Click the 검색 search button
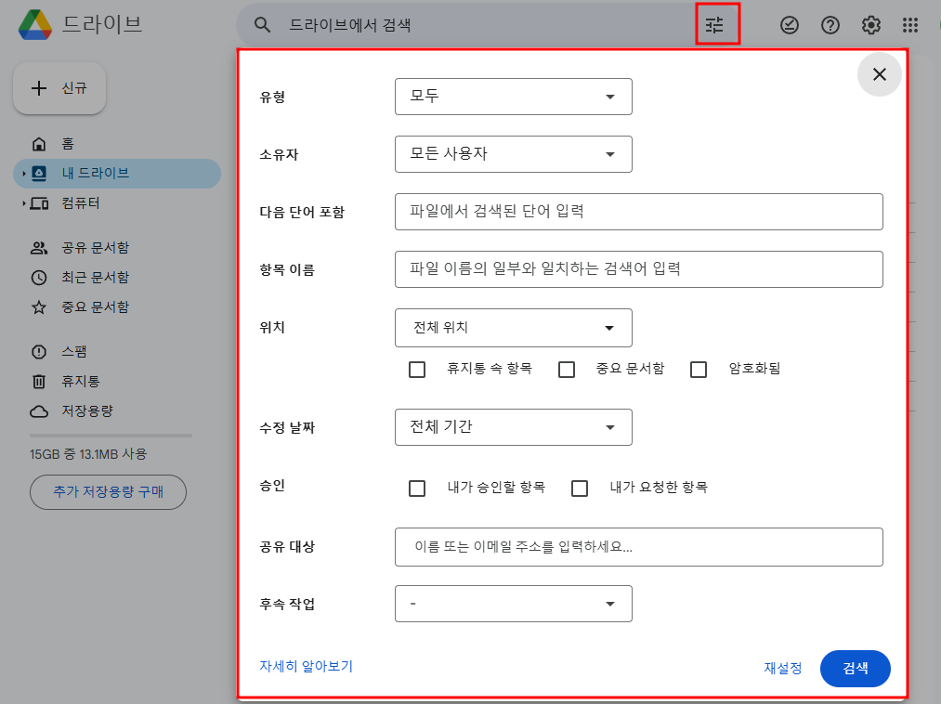Screen dimensions: 941x704 (855, 668)
